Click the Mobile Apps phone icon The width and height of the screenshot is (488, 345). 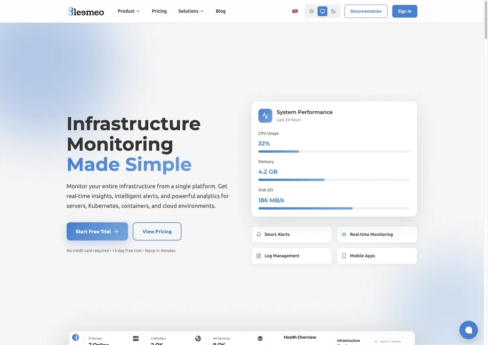point(344,256)
